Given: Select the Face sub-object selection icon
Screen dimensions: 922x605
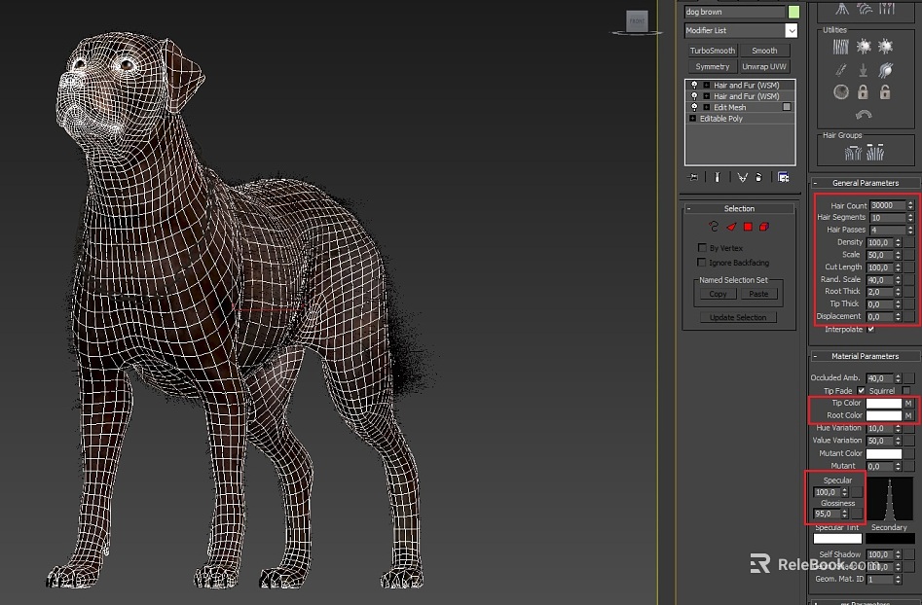Looking at the screenshot, I should pos(731,227).
